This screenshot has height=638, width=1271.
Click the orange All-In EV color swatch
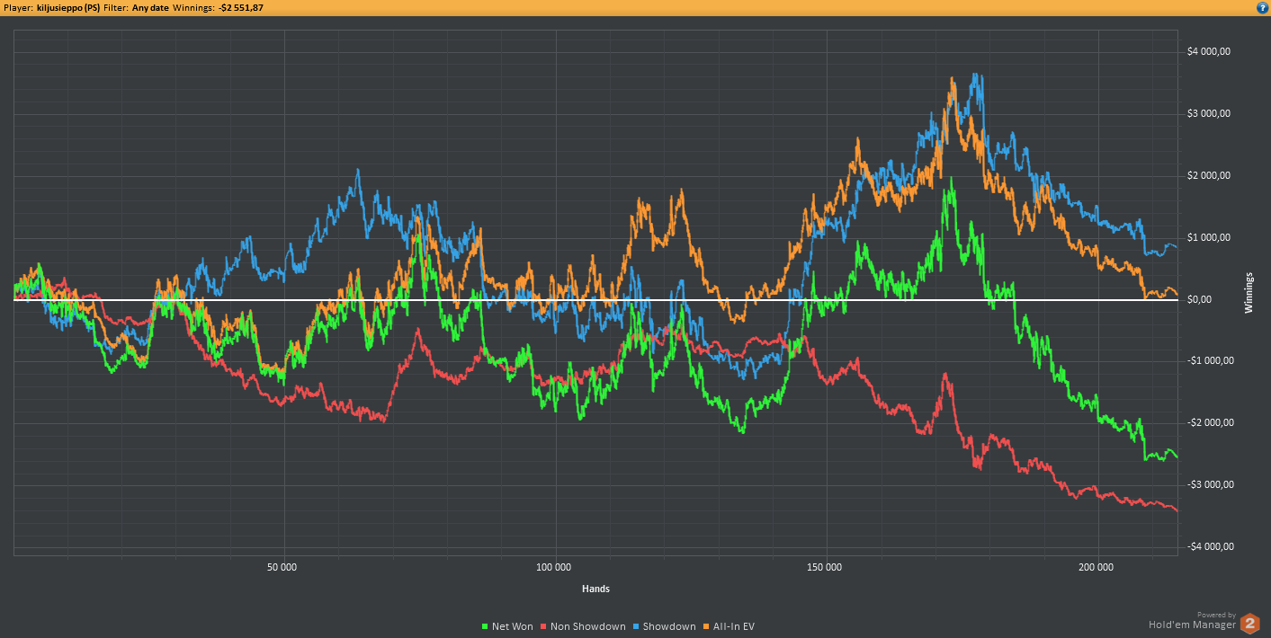(706, 626)
